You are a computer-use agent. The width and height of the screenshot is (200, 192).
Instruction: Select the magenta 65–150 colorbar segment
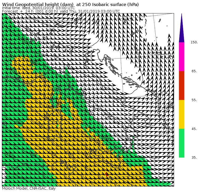tap(182, 57)
